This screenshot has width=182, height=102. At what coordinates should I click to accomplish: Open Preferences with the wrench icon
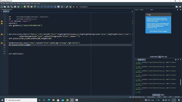point(67,7)
